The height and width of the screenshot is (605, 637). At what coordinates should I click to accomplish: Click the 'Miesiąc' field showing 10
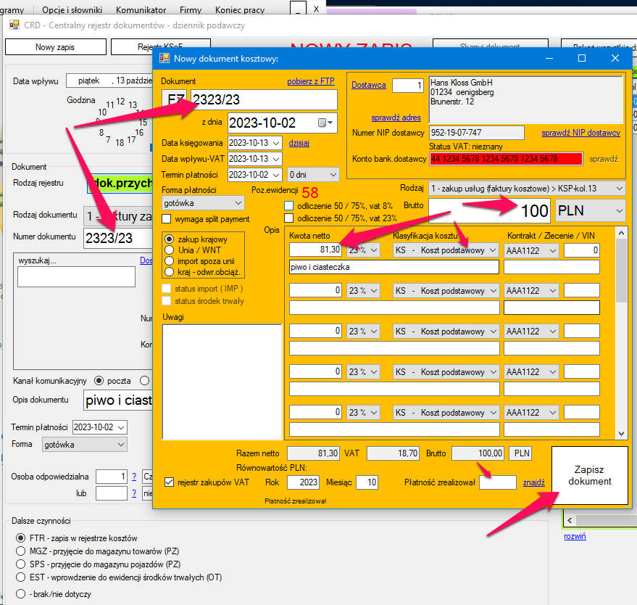(367, 482)
